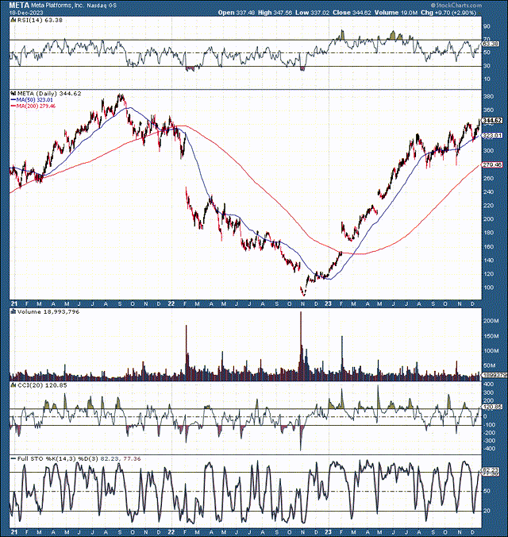This screenshot has width=508, height=537.
Task: Click the line marker before Full STO
Action: pos(13,458)
